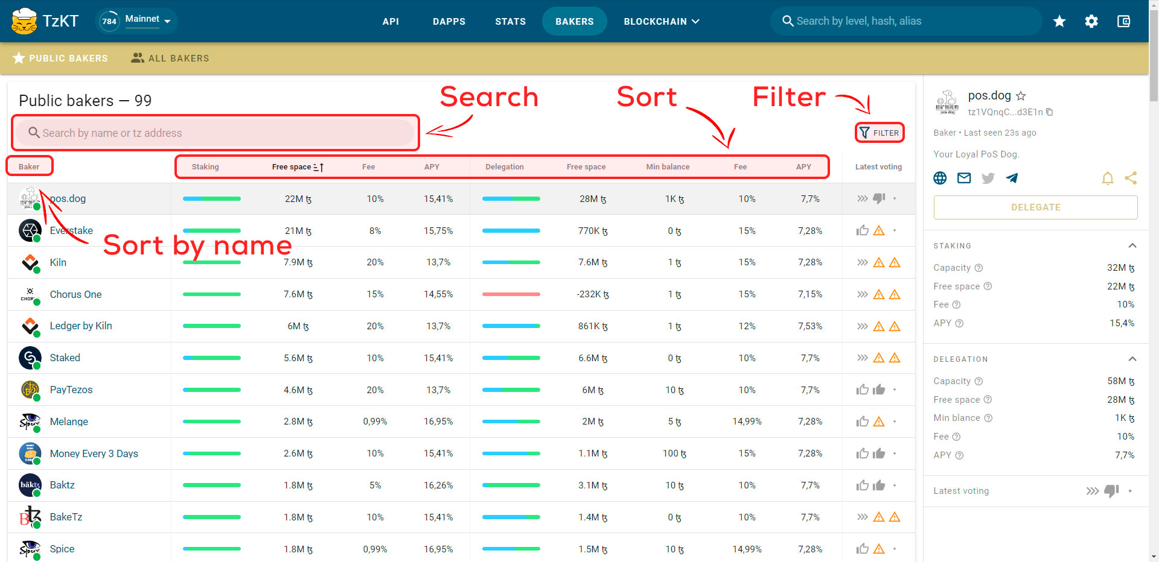Click the share icon for pos.dog
This screenshot has width=1159, height=562.
coord(1131,178)
